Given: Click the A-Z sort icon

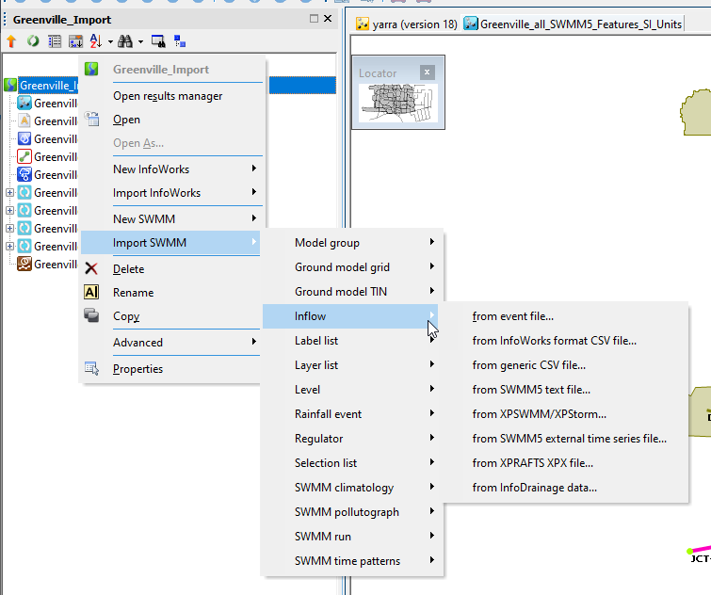Looking at the screenshot, I should pyautogui.click(x=96, y=41).
